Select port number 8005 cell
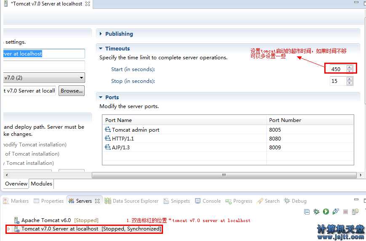 point(310,130)
